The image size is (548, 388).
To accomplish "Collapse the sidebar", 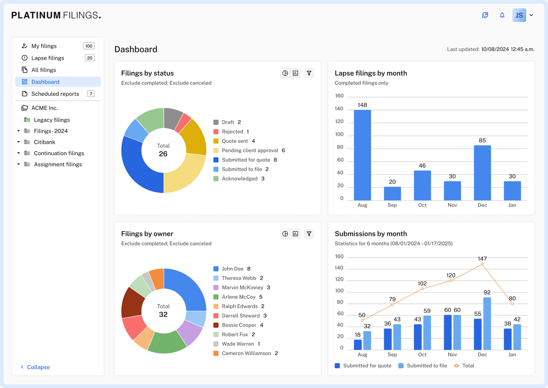I will [x=35, y=367].
